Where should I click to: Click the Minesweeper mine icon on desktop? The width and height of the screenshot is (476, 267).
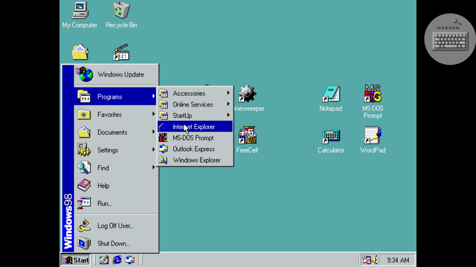(247, 94)
